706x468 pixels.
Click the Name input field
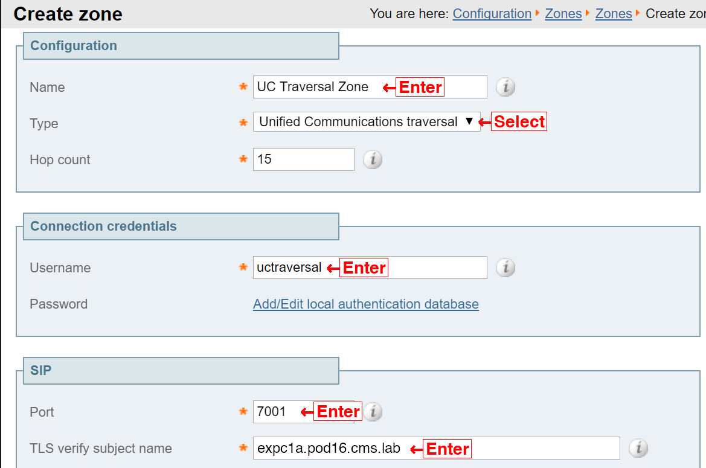[370, 87]
